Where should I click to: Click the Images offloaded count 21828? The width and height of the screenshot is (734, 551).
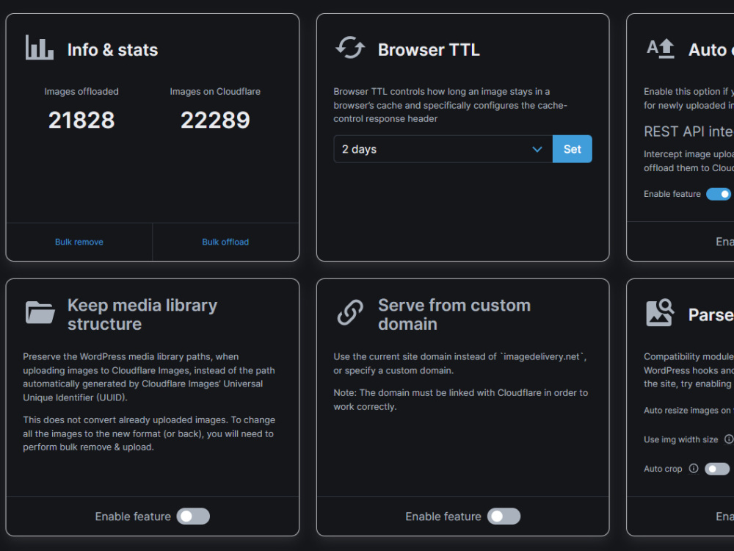[x=81, y=120]
